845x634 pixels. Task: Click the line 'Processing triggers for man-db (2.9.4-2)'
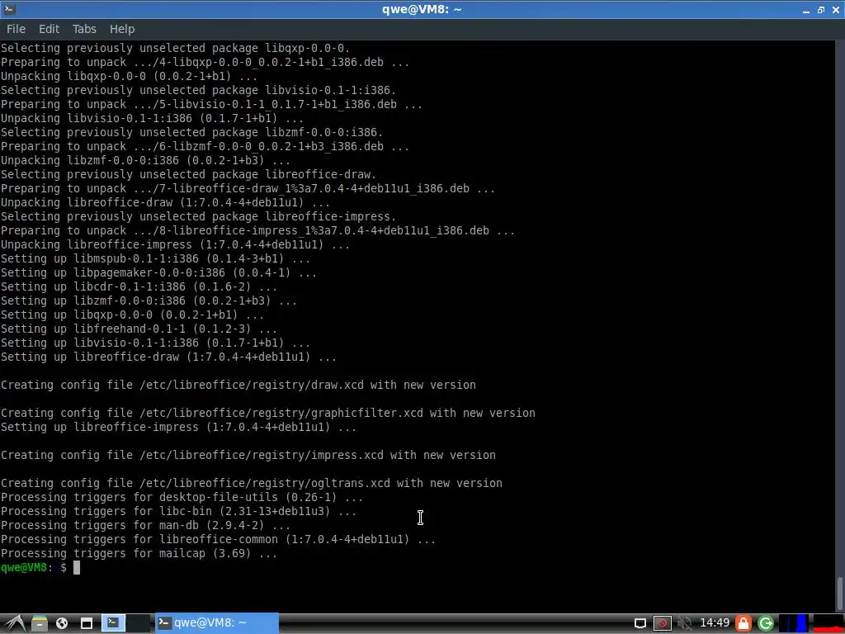pyautogui.click(x=145, y=526)
